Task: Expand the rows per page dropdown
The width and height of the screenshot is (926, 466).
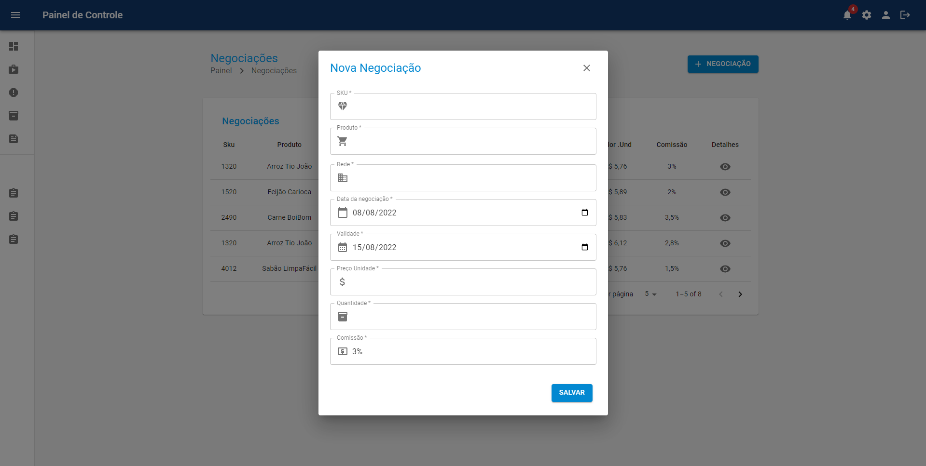Action: (x=651, y=294)
